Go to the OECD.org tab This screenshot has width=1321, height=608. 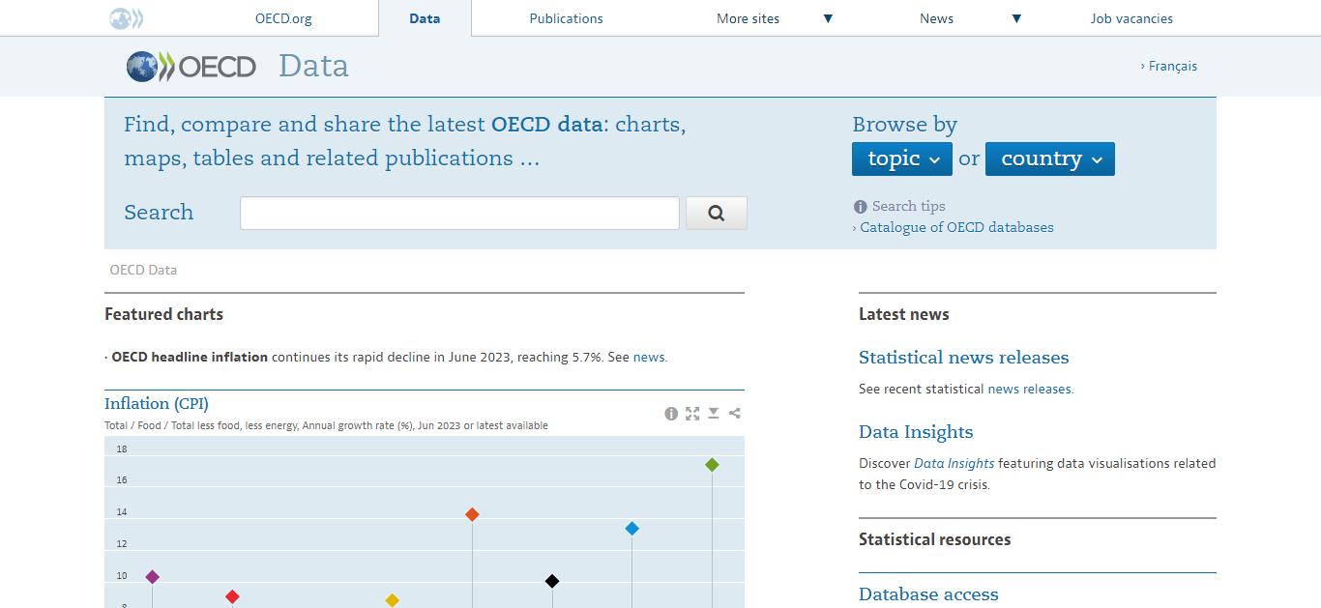click(283, 18)
